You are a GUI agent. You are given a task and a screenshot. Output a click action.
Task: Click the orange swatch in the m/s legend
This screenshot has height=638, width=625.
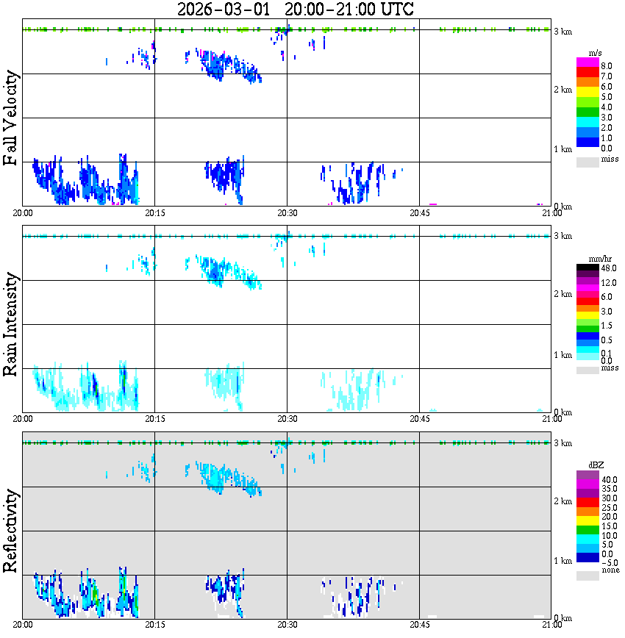pyautogui.click(x=587, y=82)
